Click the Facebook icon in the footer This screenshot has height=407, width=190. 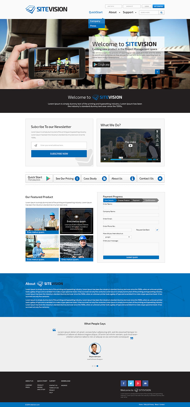pos(123,383)
